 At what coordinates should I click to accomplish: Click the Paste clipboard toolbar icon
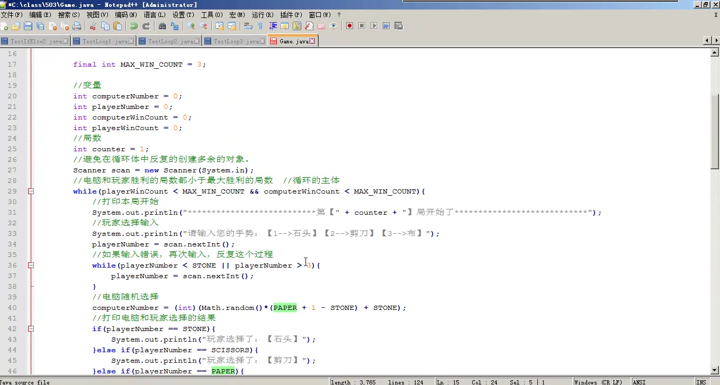click(118, 26)
